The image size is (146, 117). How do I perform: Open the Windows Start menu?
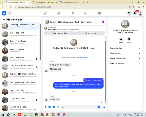point(3,115)
